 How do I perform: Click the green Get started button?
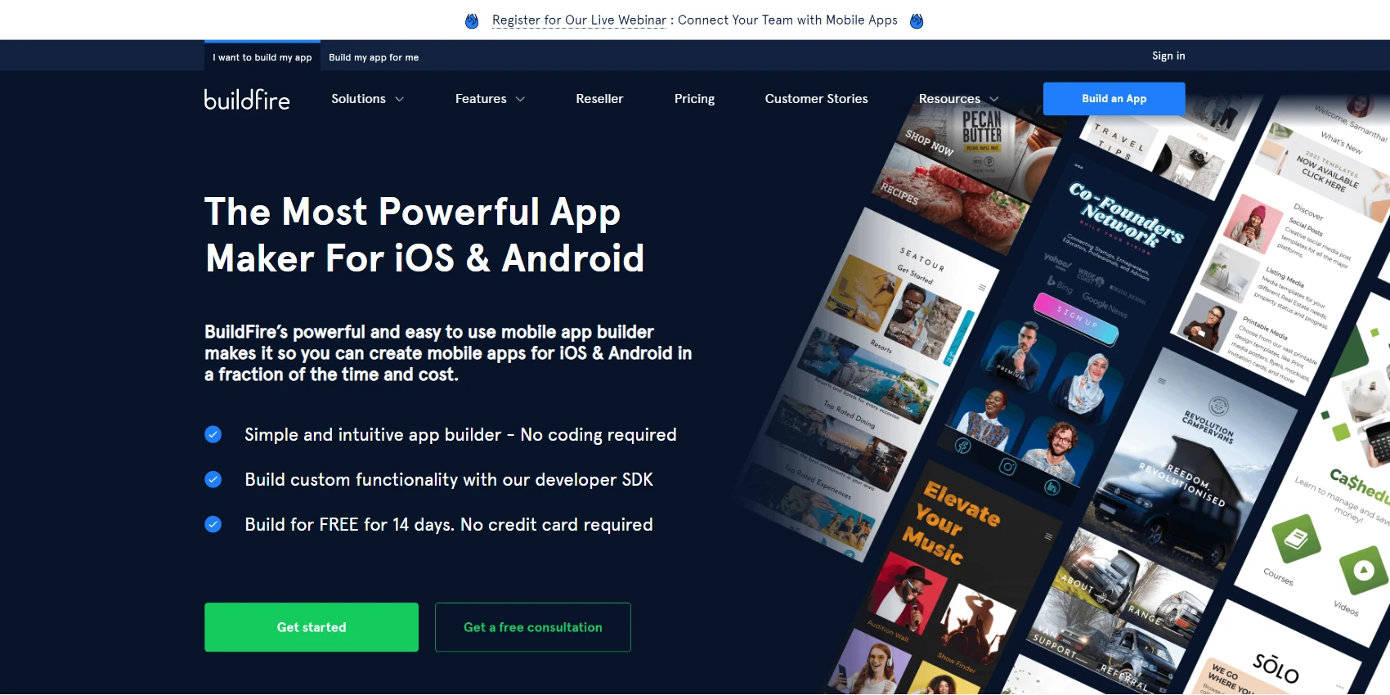(x=312, y=627)
